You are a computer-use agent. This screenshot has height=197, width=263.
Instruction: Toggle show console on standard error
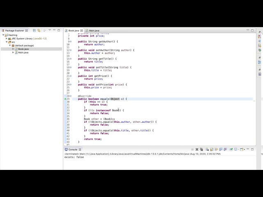[x=225, y=149]
